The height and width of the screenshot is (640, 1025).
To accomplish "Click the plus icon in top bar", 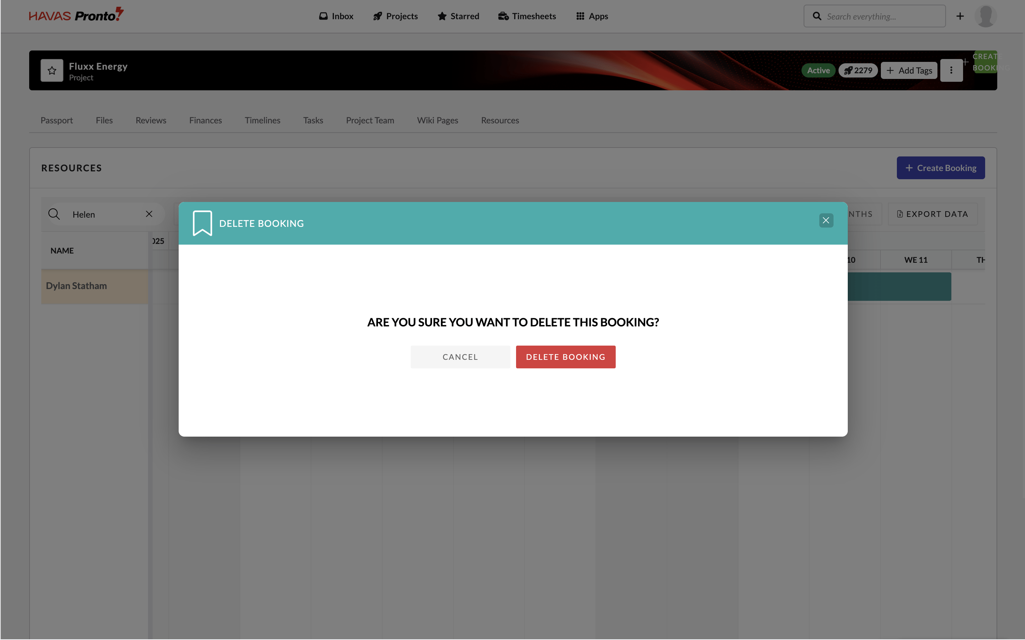I will [960, 16].
